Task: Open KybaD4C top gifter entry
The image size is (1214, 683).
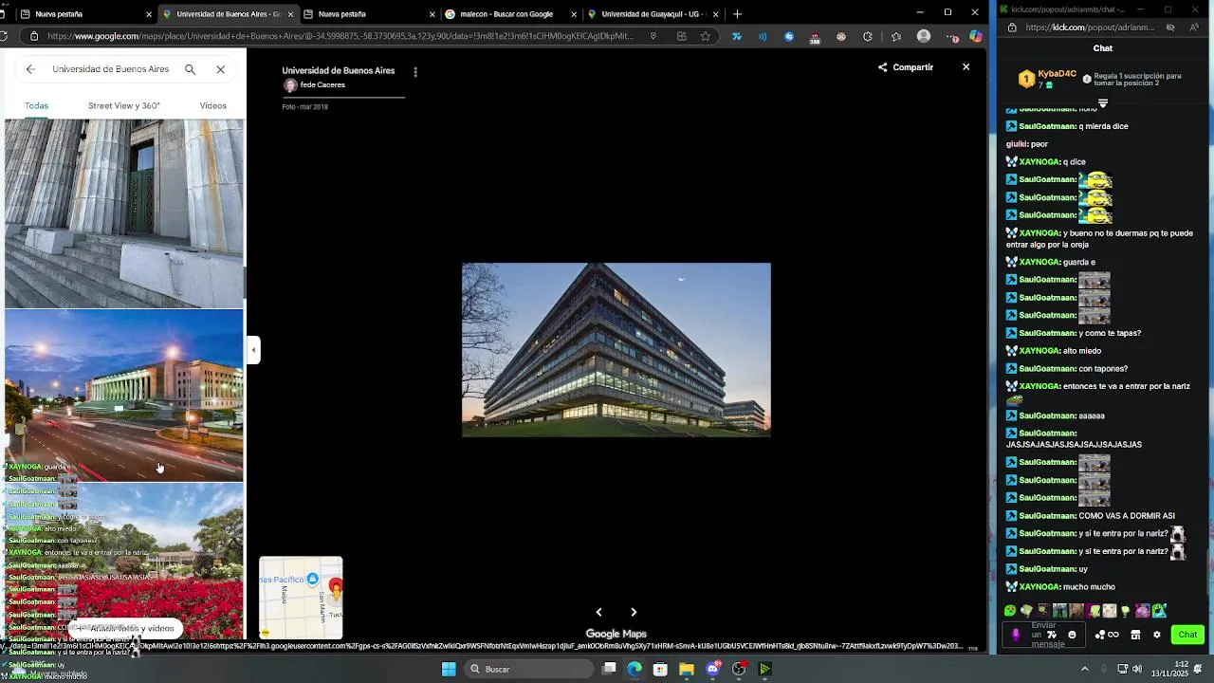Action: click(x=1047, y=79)
